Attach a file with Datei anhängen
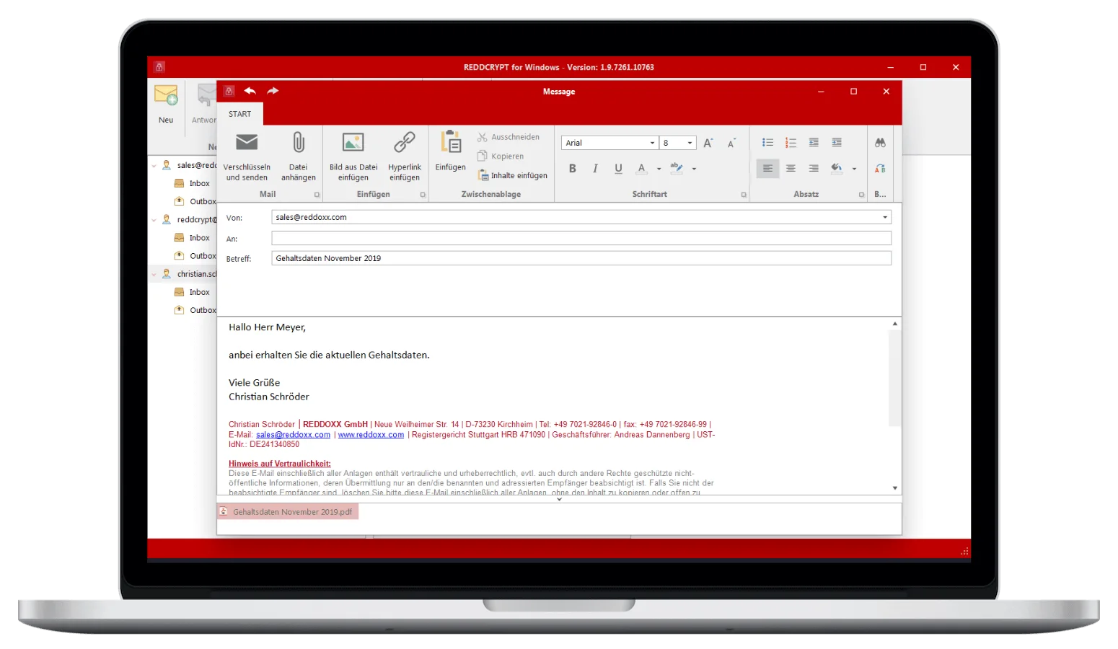The width and height of the screenshot is (1118, 649). pos(298,156)
